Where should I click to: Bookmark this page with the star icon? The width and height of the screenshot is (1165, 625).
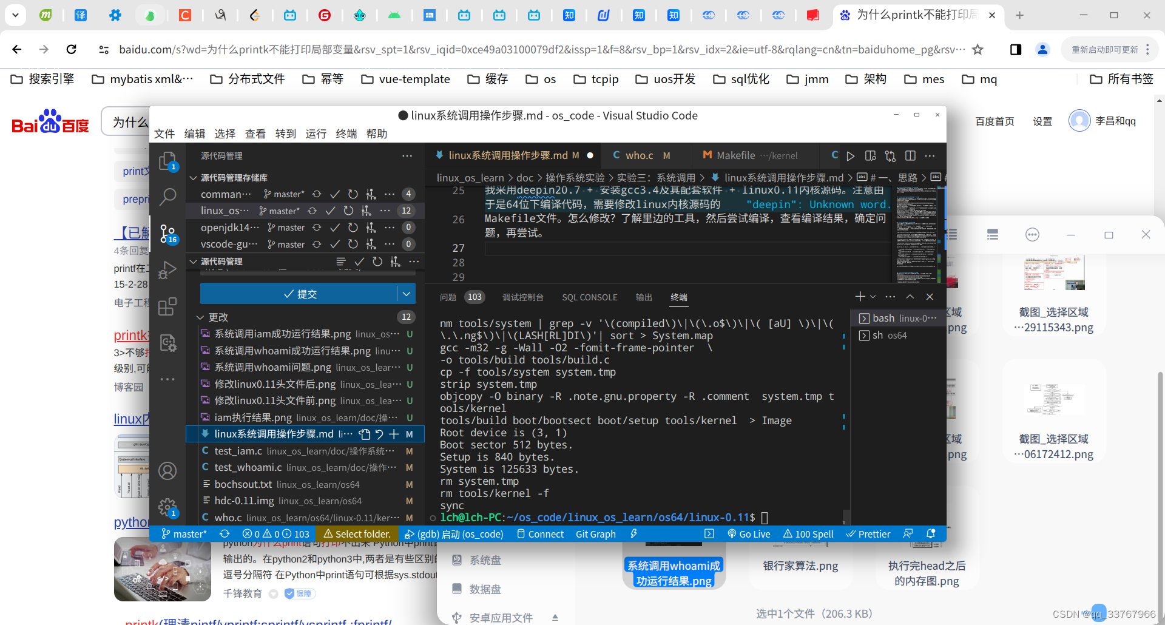(978, 50)
